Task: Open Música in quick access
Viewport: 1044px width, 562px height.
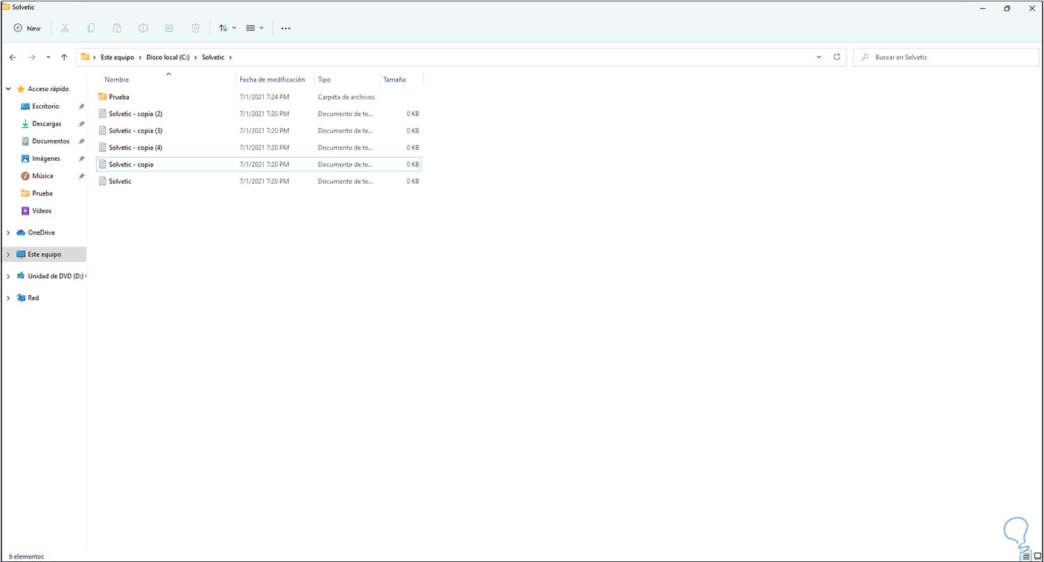Action: [42, 176]
